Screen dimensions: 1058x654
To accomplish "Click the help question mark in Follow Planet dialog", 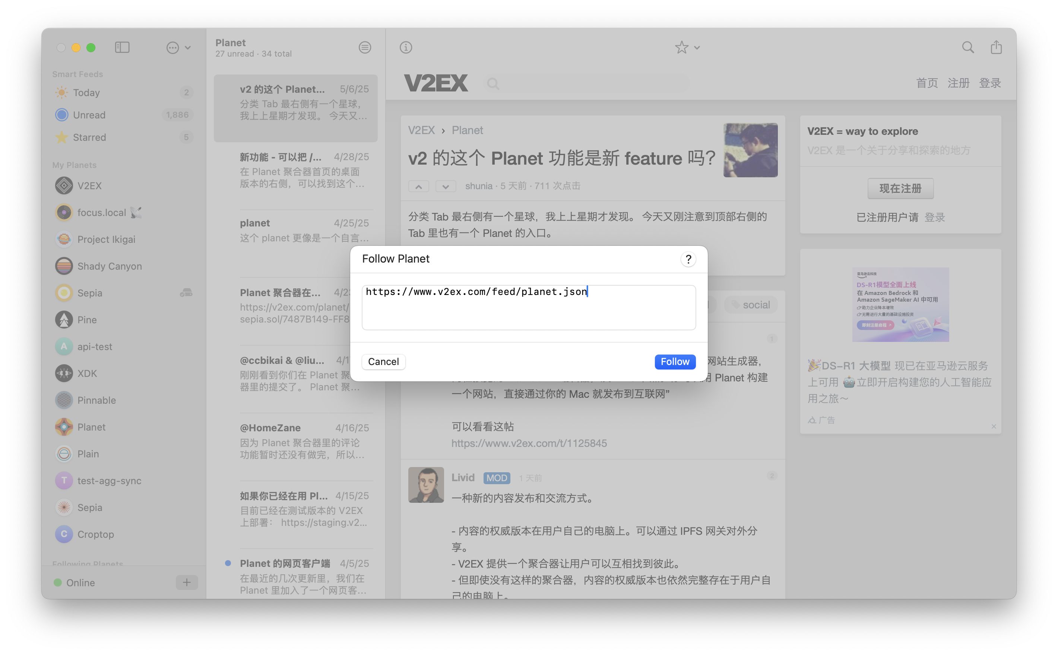I will click(x=688, y=259).
